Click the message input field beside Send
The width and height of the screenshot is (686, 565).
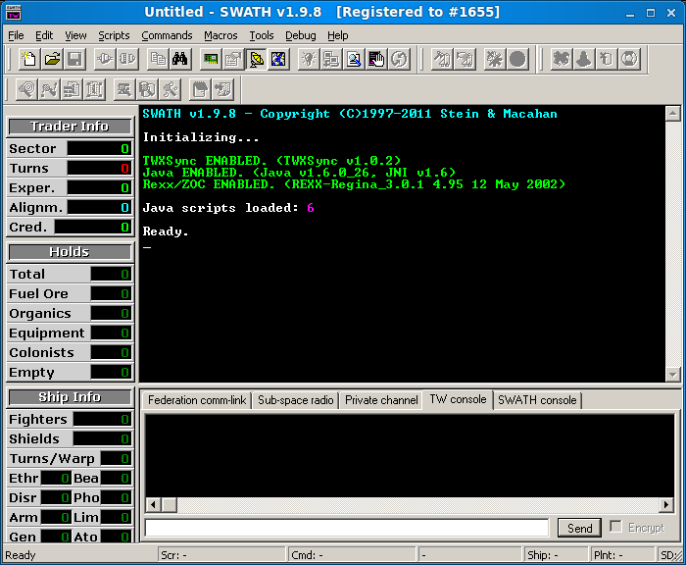[x=346, y=528]
